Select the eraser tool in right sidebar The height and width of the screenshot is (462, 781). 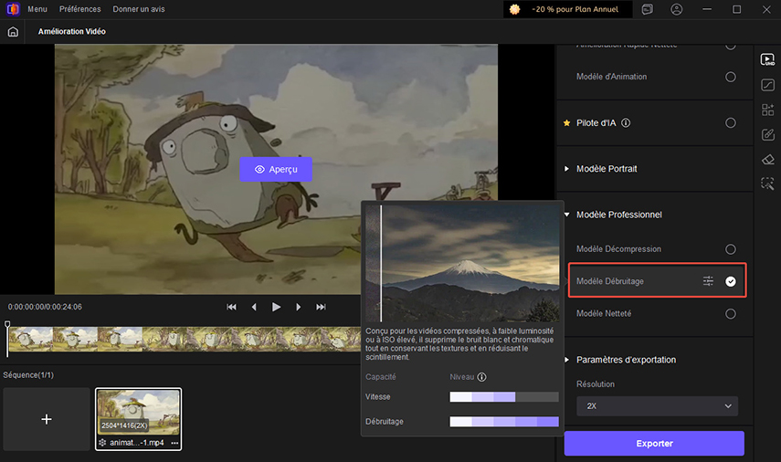[x=767, y=159]
